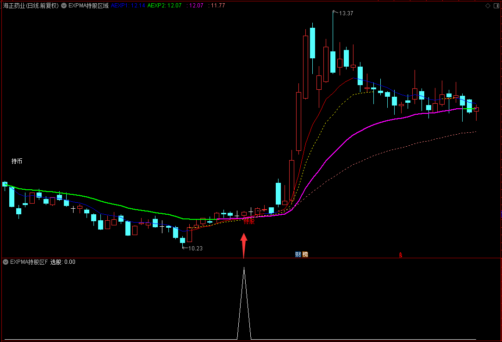Click the white spike peak in selection panel

(x=244, y=268)
